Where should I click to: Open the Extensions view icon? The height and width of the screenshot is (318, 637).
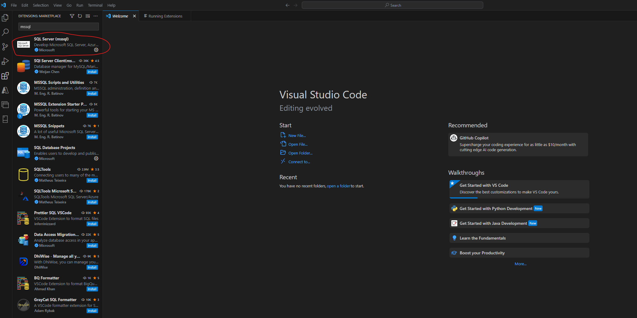click(5, 76)
